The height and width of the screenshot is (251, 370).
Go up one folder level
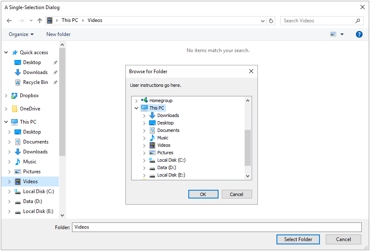point(40,21)
